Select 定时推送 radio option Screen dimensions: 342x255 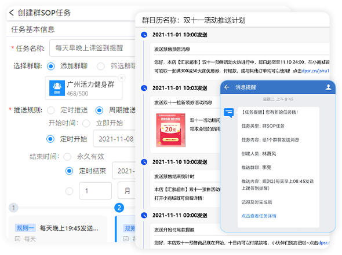[x=51, y=110]
